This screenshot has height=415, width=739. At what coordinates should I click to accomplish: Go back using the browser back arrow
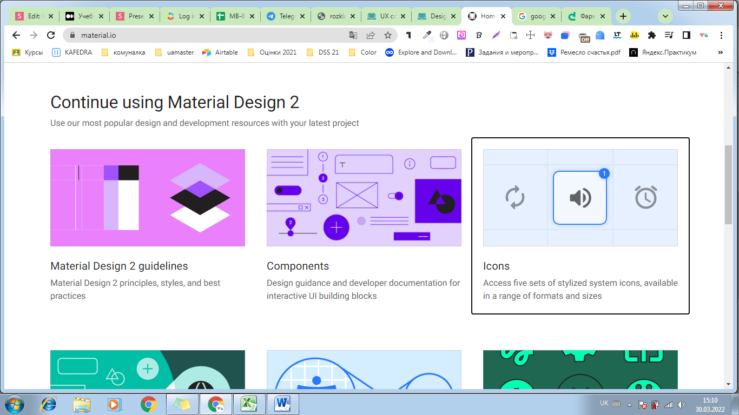(x=16, y=35)
